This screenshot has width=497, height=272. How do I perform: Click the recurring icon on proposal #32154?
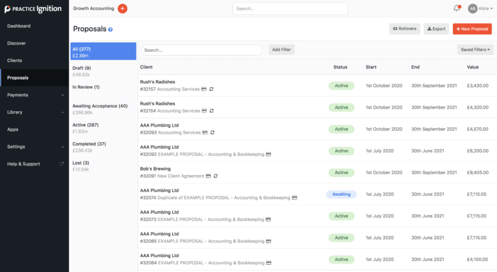pos(212,111)
